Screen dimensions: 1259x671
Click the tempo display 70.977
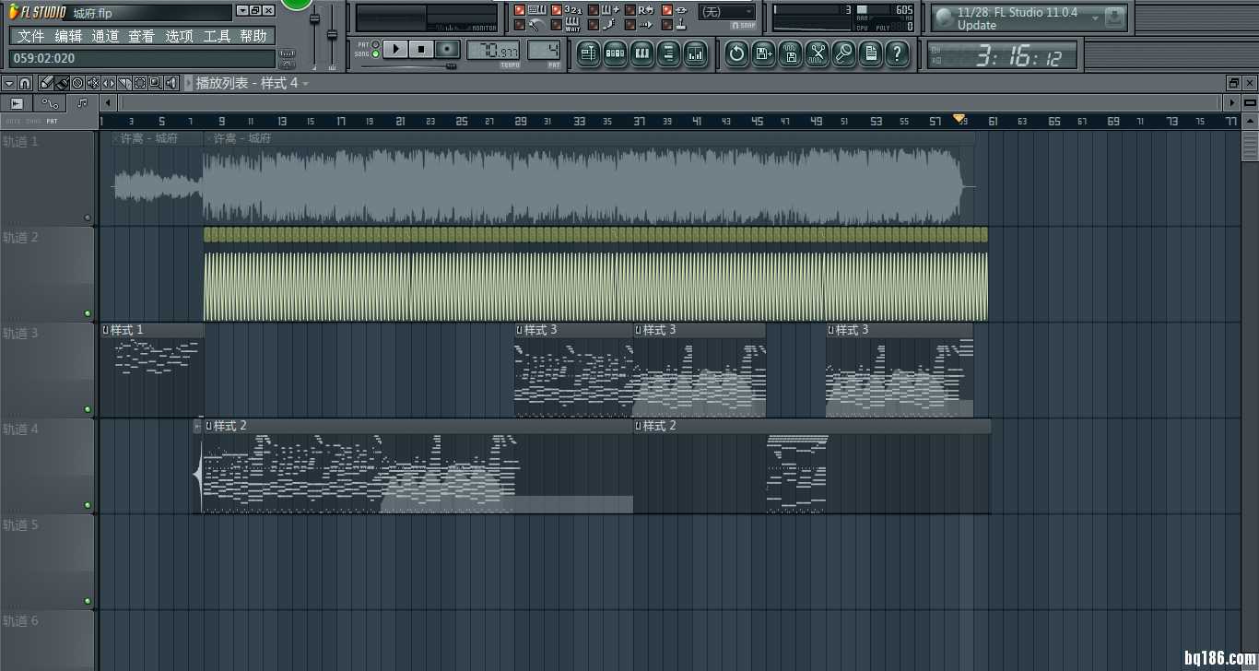click(x=493, y=50)
